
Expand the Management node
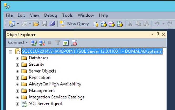(x=17, y=91)
